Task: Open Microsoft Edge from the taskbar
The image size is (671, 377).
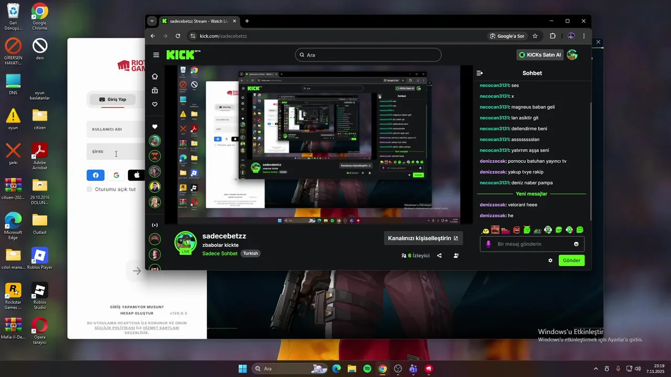Action: coord(337,369)
